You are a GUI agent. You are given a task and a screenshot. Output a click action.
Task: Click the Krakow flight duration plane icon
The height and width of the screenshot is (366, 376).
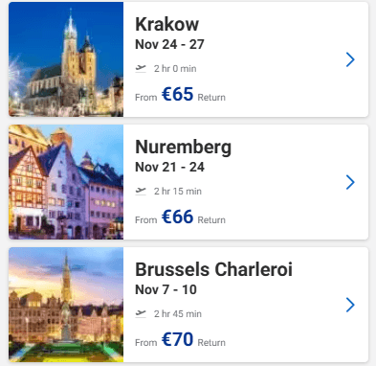coord(141,68)
